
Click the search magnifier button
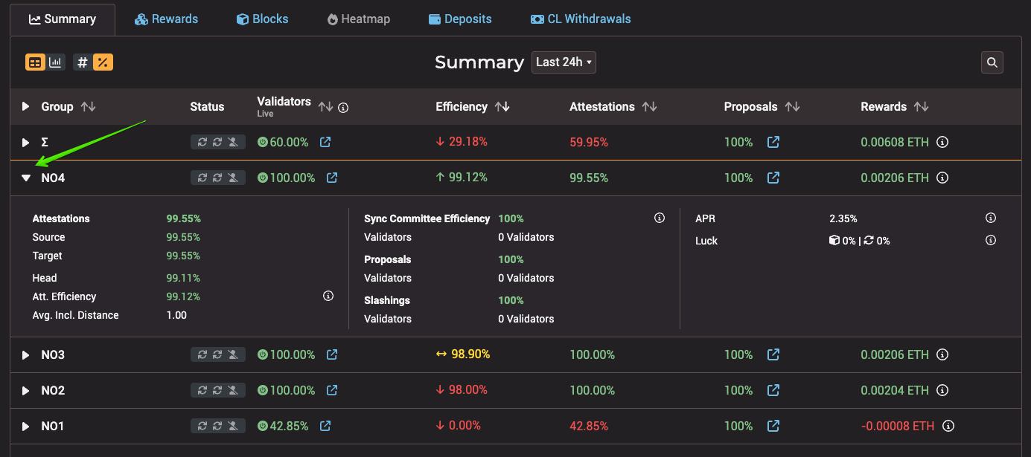coord(992,63)
